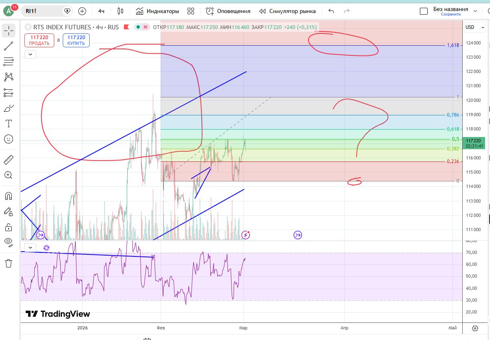Start the Симулятор рынка replay mode
The image size is (490, 340).
click(287, 11)
